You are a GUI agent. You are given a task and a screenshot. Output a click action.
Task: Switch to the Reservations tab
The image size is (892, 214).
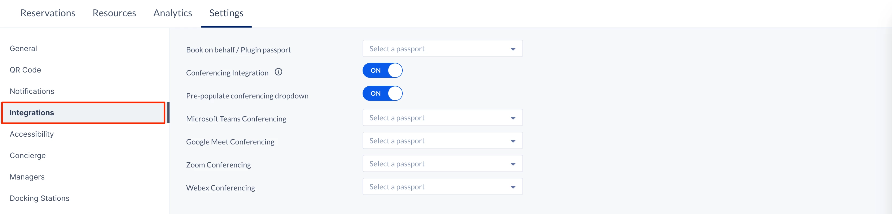click(x=48, y=13)
